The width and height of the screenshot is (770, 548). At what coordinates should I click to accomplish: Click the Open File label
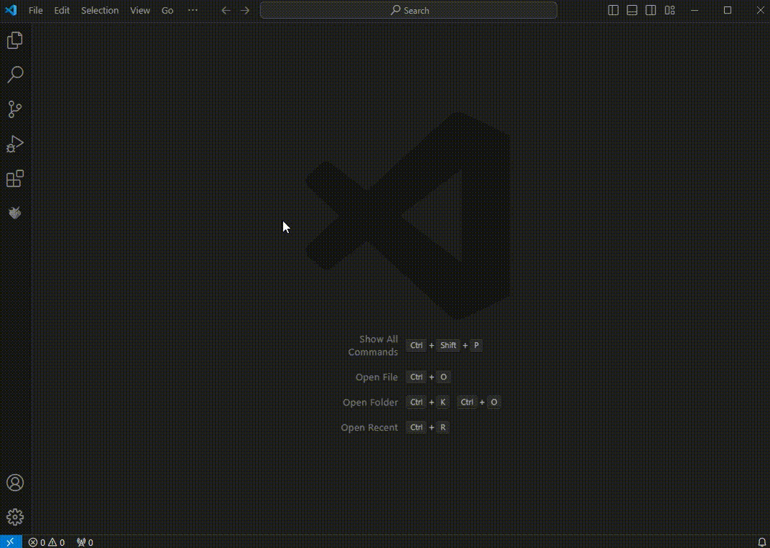point(376,377)
